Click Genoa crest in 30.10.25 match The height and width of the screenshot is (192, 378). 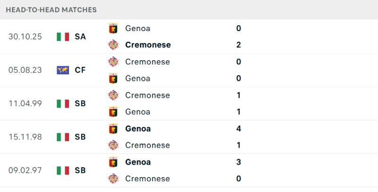click(113, 28)
